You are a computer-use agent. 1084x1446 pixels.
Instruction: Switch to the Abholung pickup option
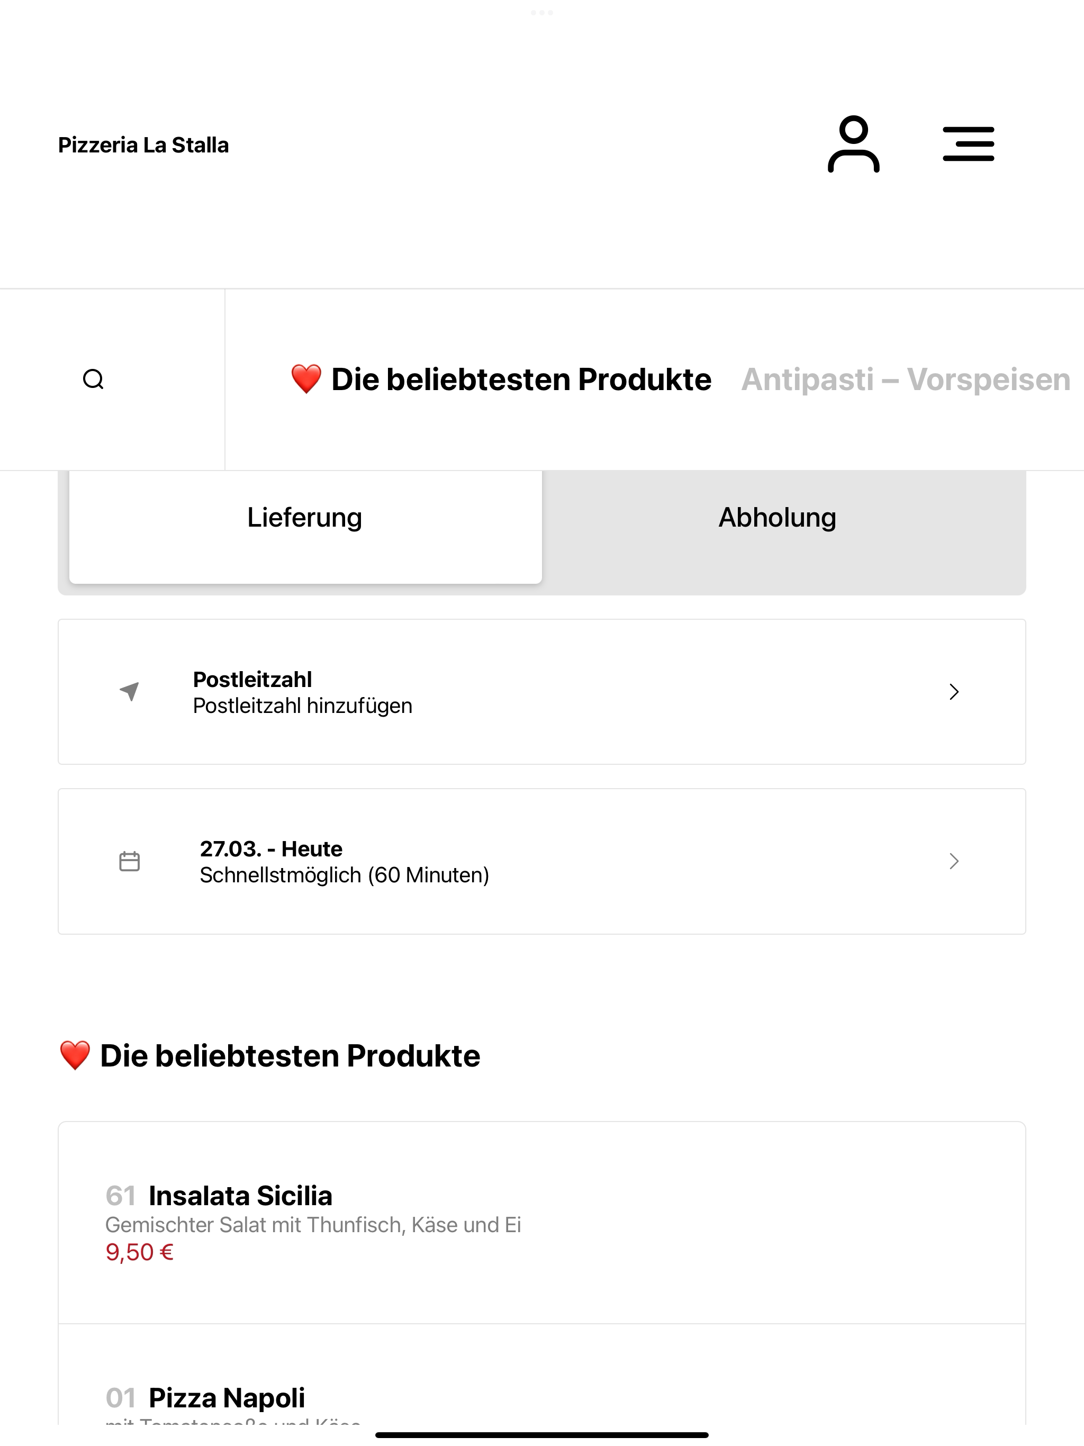pyautogui.click(x=778, y=518)
